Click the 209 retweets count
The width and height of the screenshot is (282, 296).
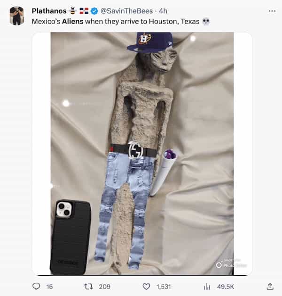tap(105, 287)
